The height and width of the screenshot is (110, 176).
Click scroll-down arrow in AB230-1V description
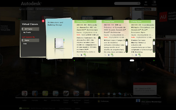(x=127, y=51)
